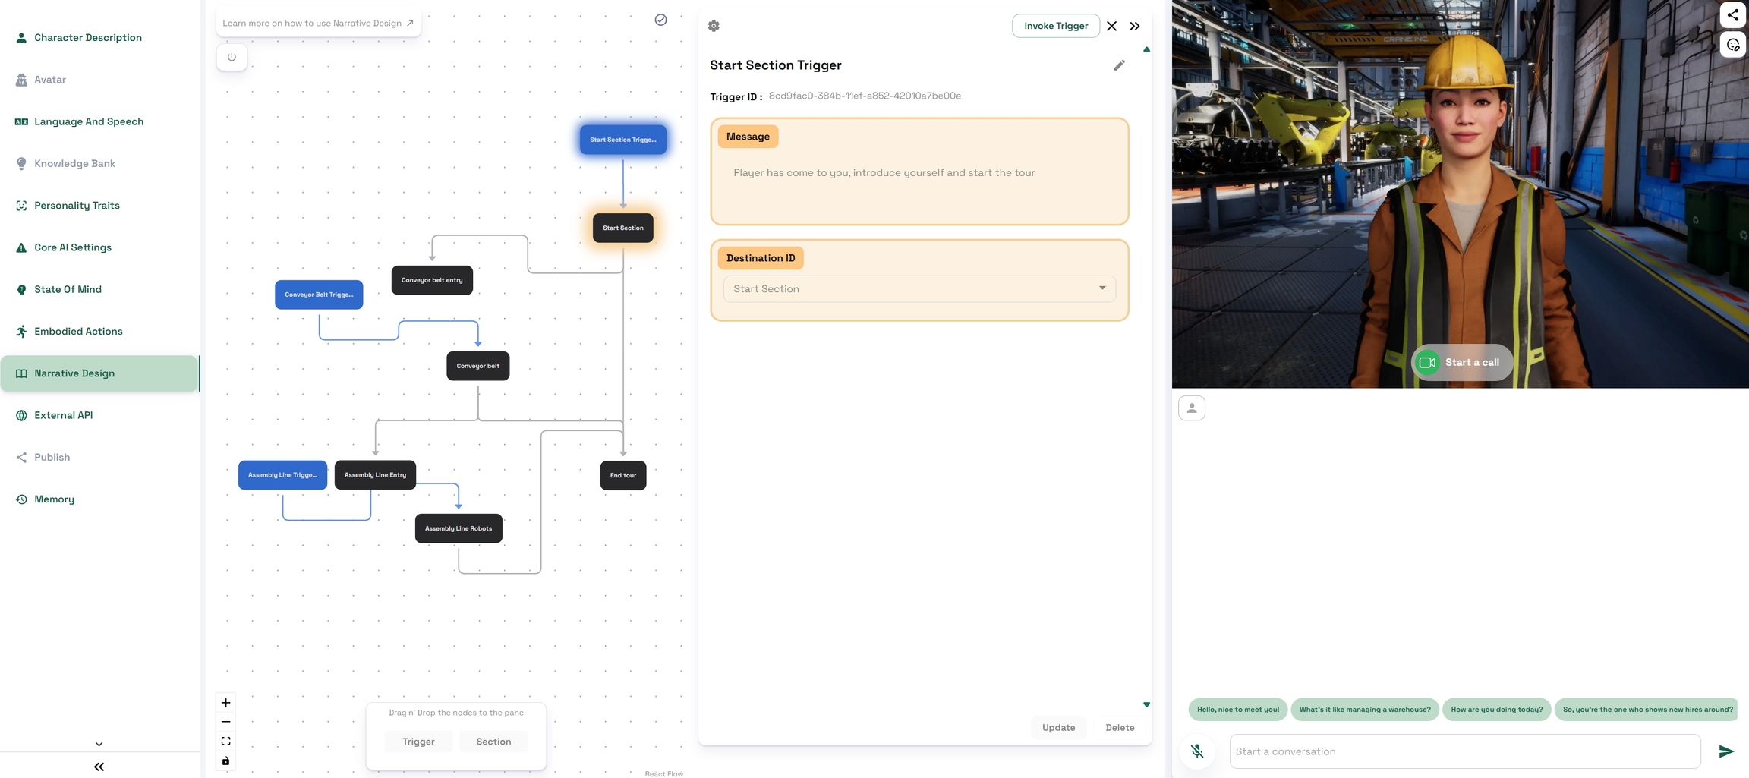This screenshot has height=778, width=1749.
Task: Toggle the narrative design power button
Action: 232,57
